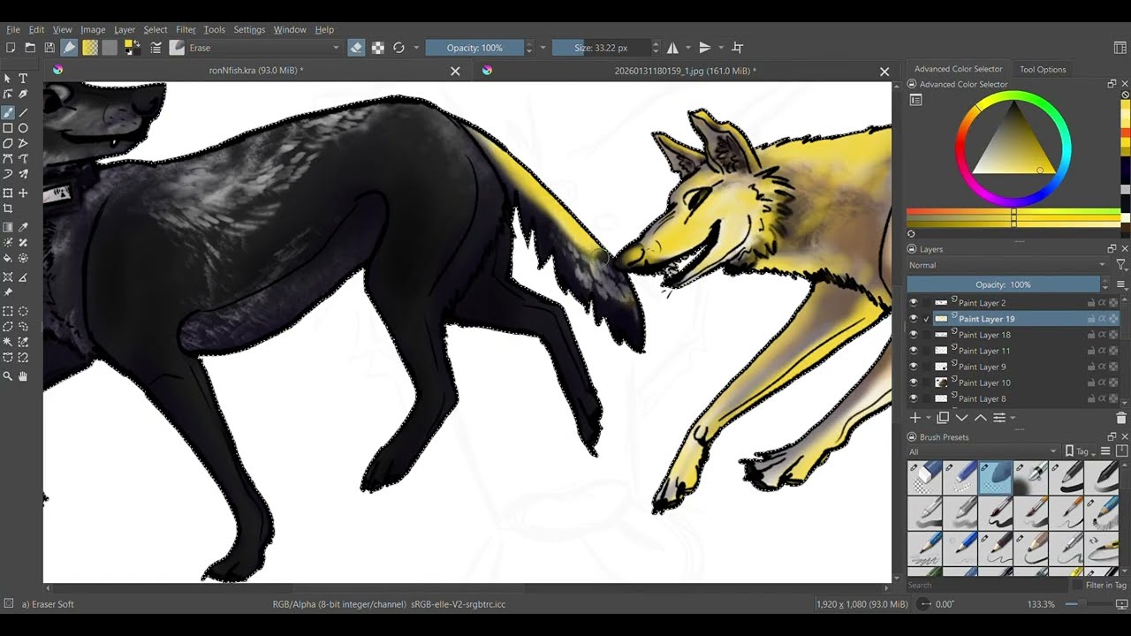This screenshot has width=1131, height=636.
Task: Select the Freehand Brush tool
Action: click(8, 112)
